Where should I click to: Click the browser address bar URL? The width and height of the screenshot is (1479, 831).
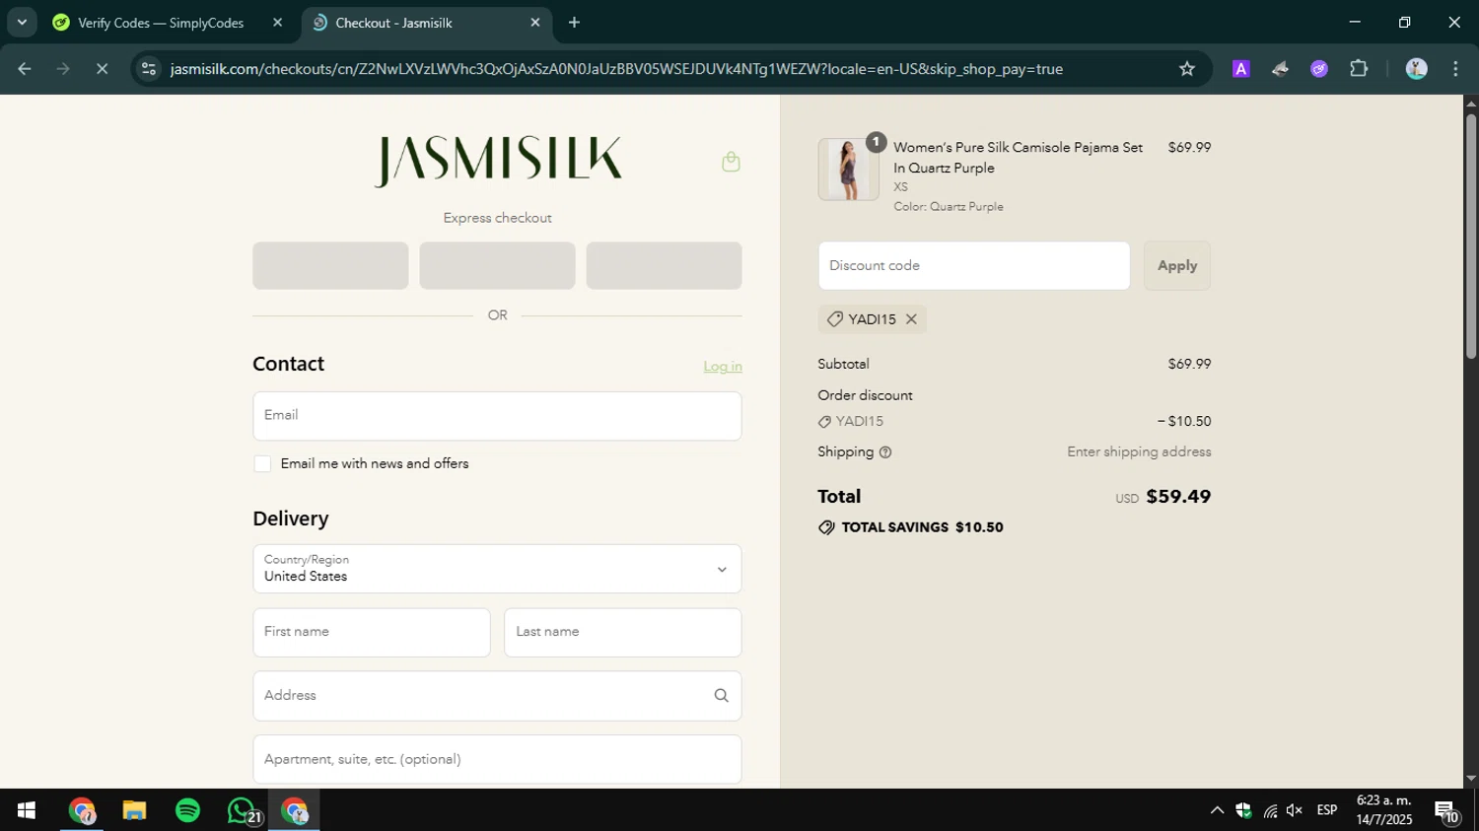pos(616,69)
